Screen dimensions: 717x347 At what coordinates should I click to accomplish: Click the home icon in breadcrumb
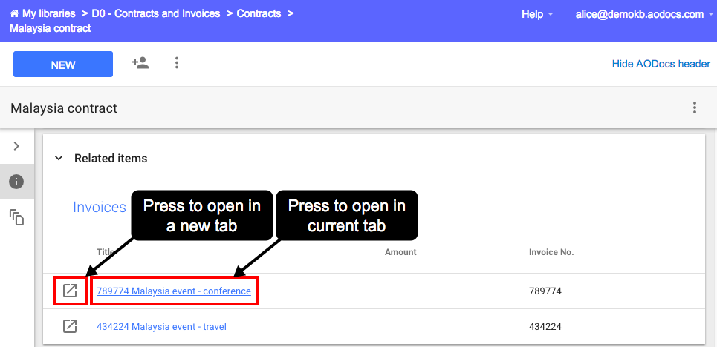tap(15, 13)
